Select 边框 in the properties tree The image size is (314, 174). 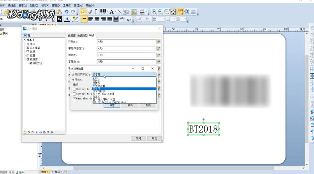pyautogui.click(x=32, y=51)
